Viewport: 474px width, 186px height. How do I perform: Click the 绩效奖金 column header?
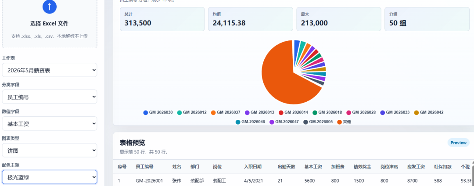point(362,167)
